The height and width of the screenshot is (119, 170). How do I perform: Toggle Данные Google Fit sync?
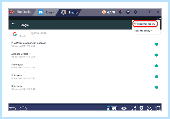pos(156,55)
